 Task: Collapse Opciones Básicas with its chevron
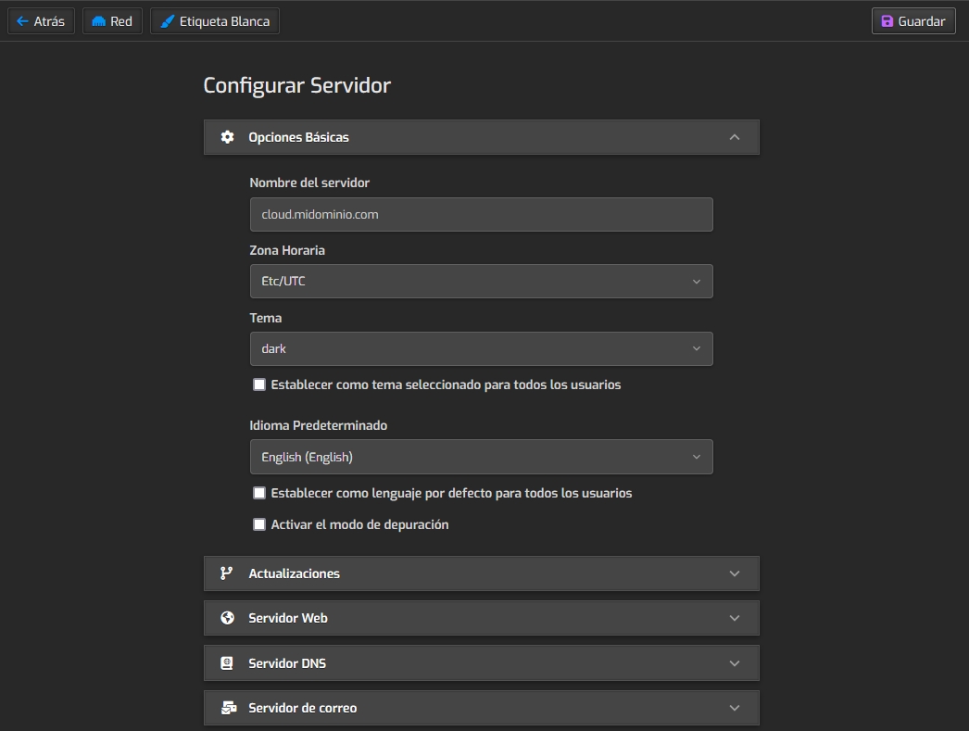734,137
